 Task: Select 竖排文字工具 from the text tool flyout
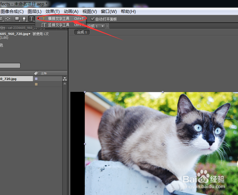click(x=61, y=25)
